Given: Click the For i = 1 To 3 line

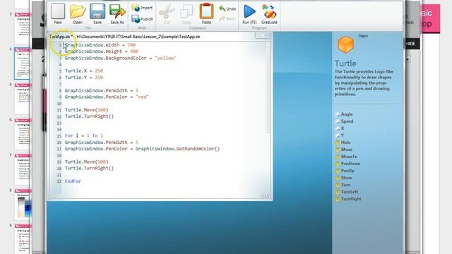Looking at the screenshot, I should [x=83, y=135].
